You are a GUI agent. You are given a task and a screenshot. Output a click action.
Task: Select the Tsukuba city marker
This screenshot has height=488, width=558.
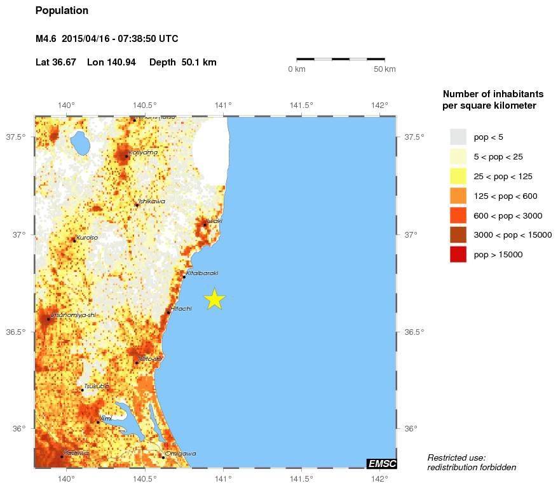point(82,390)
